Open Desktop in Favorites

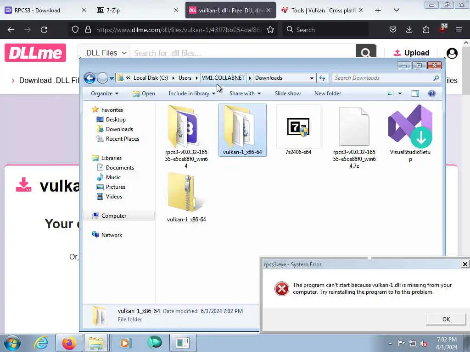coord(116,120)
